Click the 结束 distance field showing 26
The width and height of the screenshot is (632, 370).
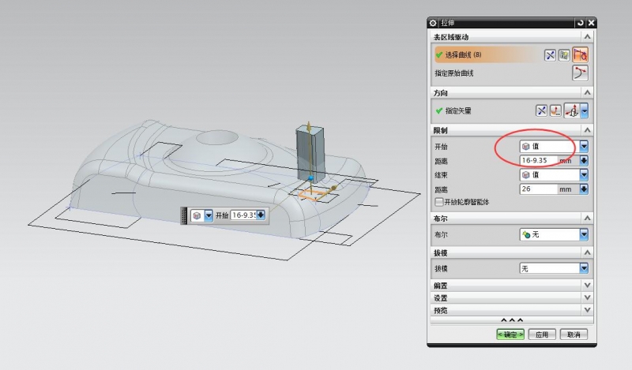tap(537, 189)
